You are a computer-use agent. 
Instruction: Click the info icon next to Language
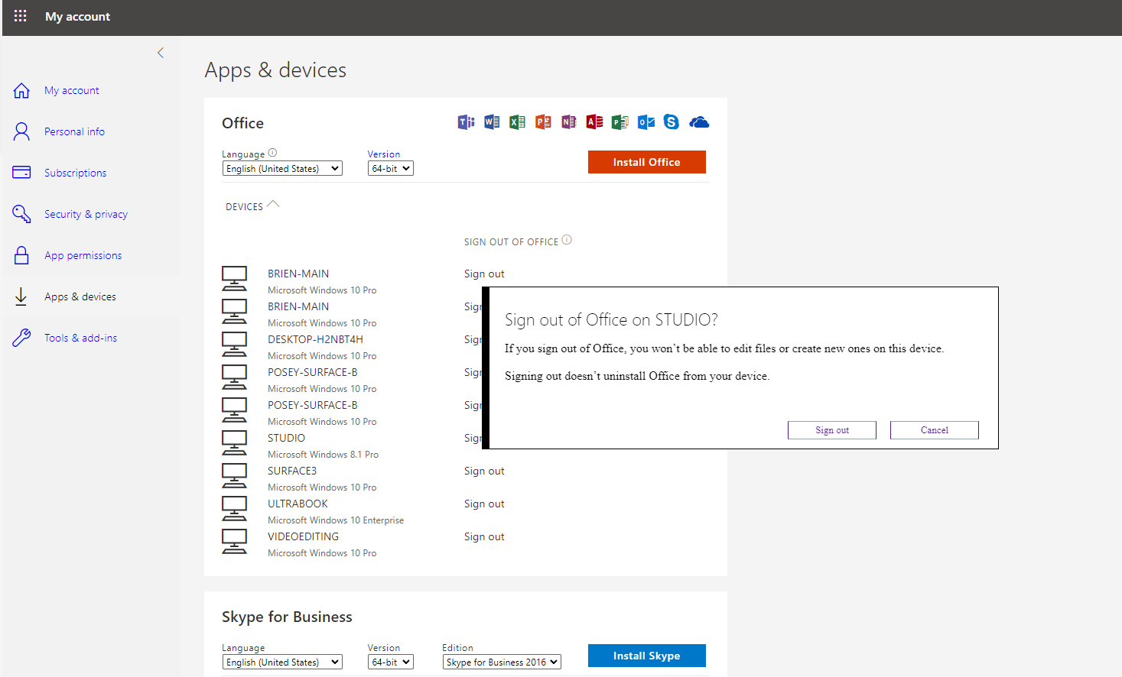point(272,153)
